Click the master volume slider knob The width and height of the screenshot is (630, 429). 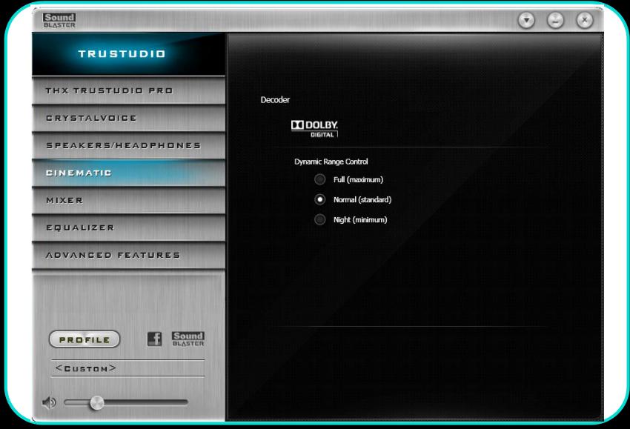[x=96, y=402]
